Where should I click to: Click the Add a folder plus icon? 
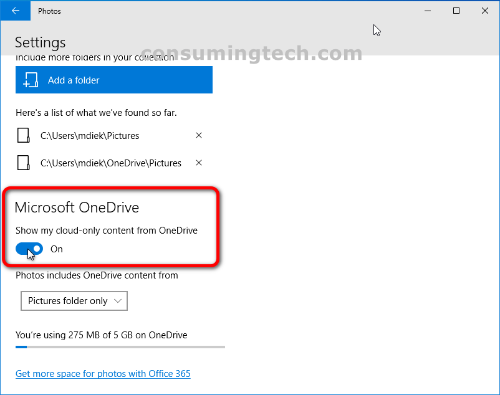click(31, 80)
